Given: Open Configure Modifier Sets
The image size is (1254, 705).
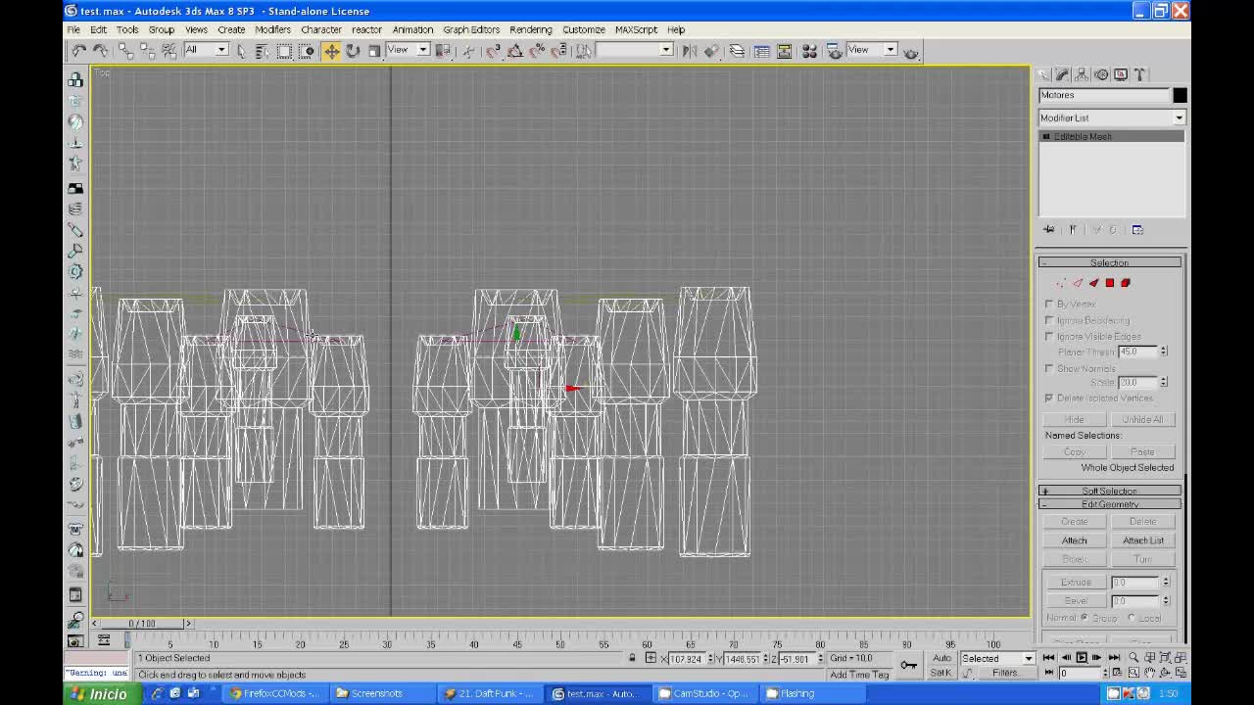Looking at the screenshot, I should click(x=1137, y=229).
